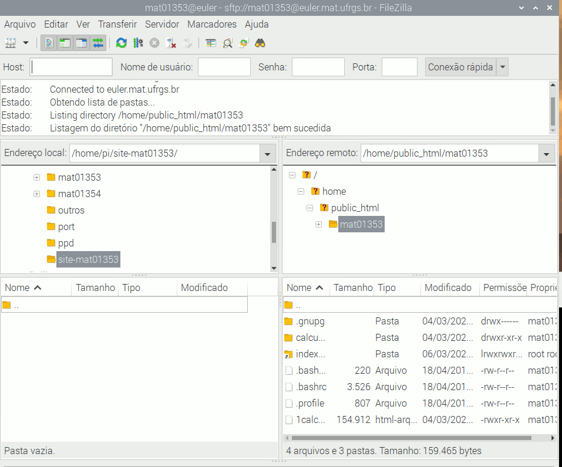Sort remote files by Modificado column
Viewport: 562px width, 467px height.
[447, 287]
